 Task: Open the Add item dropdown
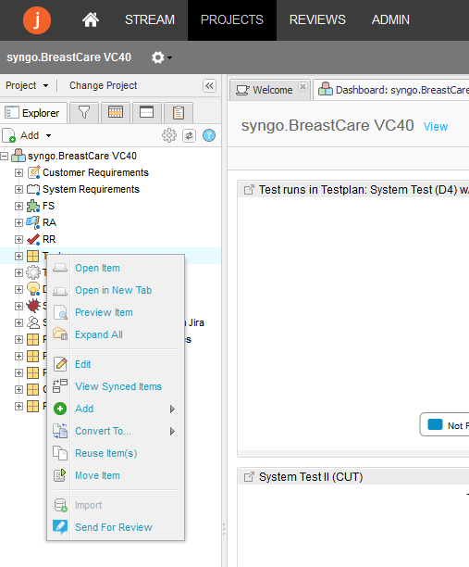[x=27, y=135]
